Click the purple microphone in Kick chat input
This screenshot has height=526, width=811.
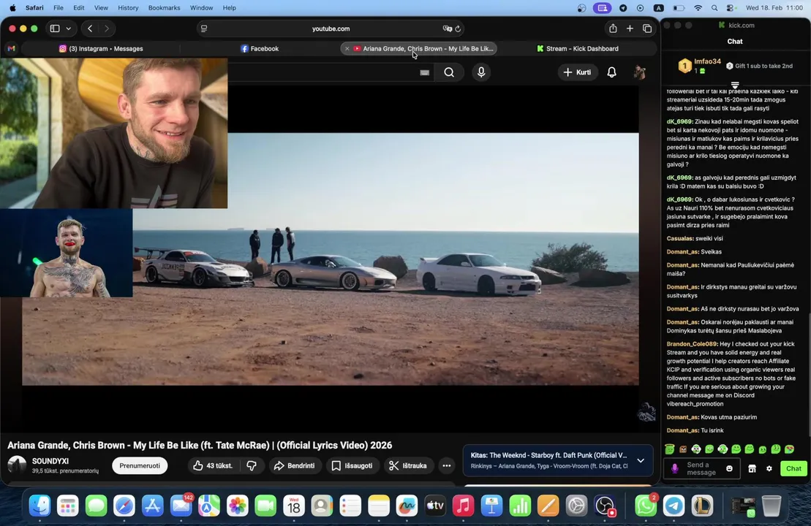[674, 468]
